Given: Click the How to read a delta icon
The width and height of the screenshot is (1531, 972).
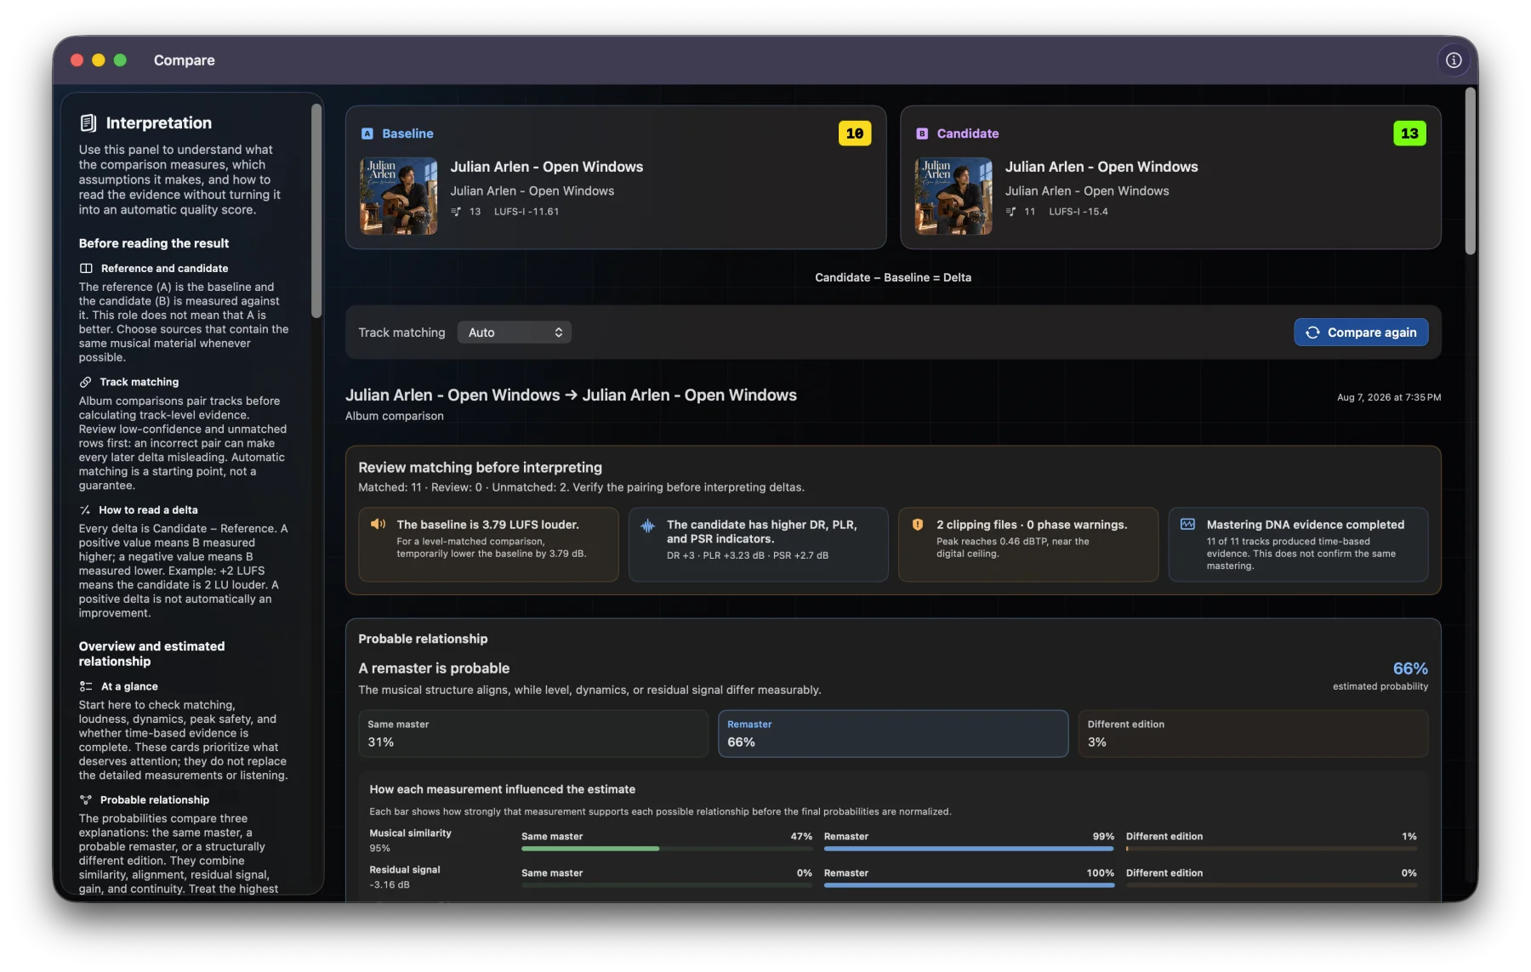Looking at the screenshot, I should click(85, 510).
